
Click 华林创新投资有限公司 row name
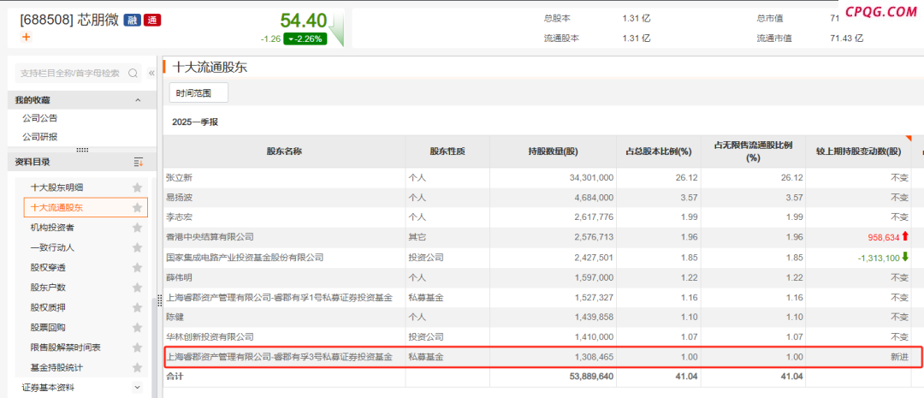point(210,337)
